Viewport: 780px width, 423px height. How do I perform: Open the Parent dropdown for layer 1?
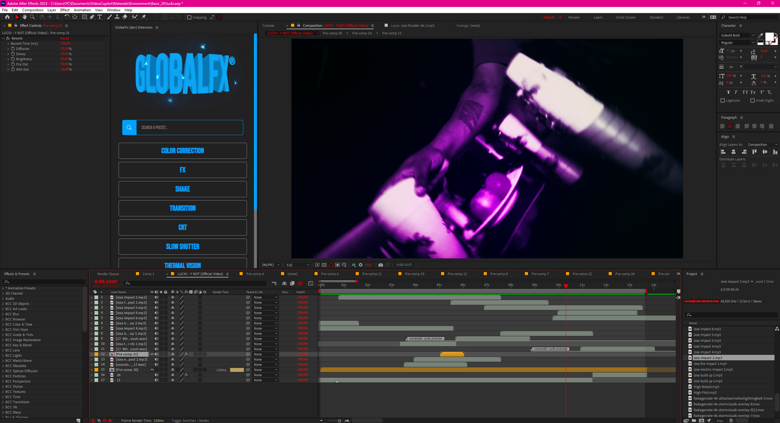pos(266,297)
